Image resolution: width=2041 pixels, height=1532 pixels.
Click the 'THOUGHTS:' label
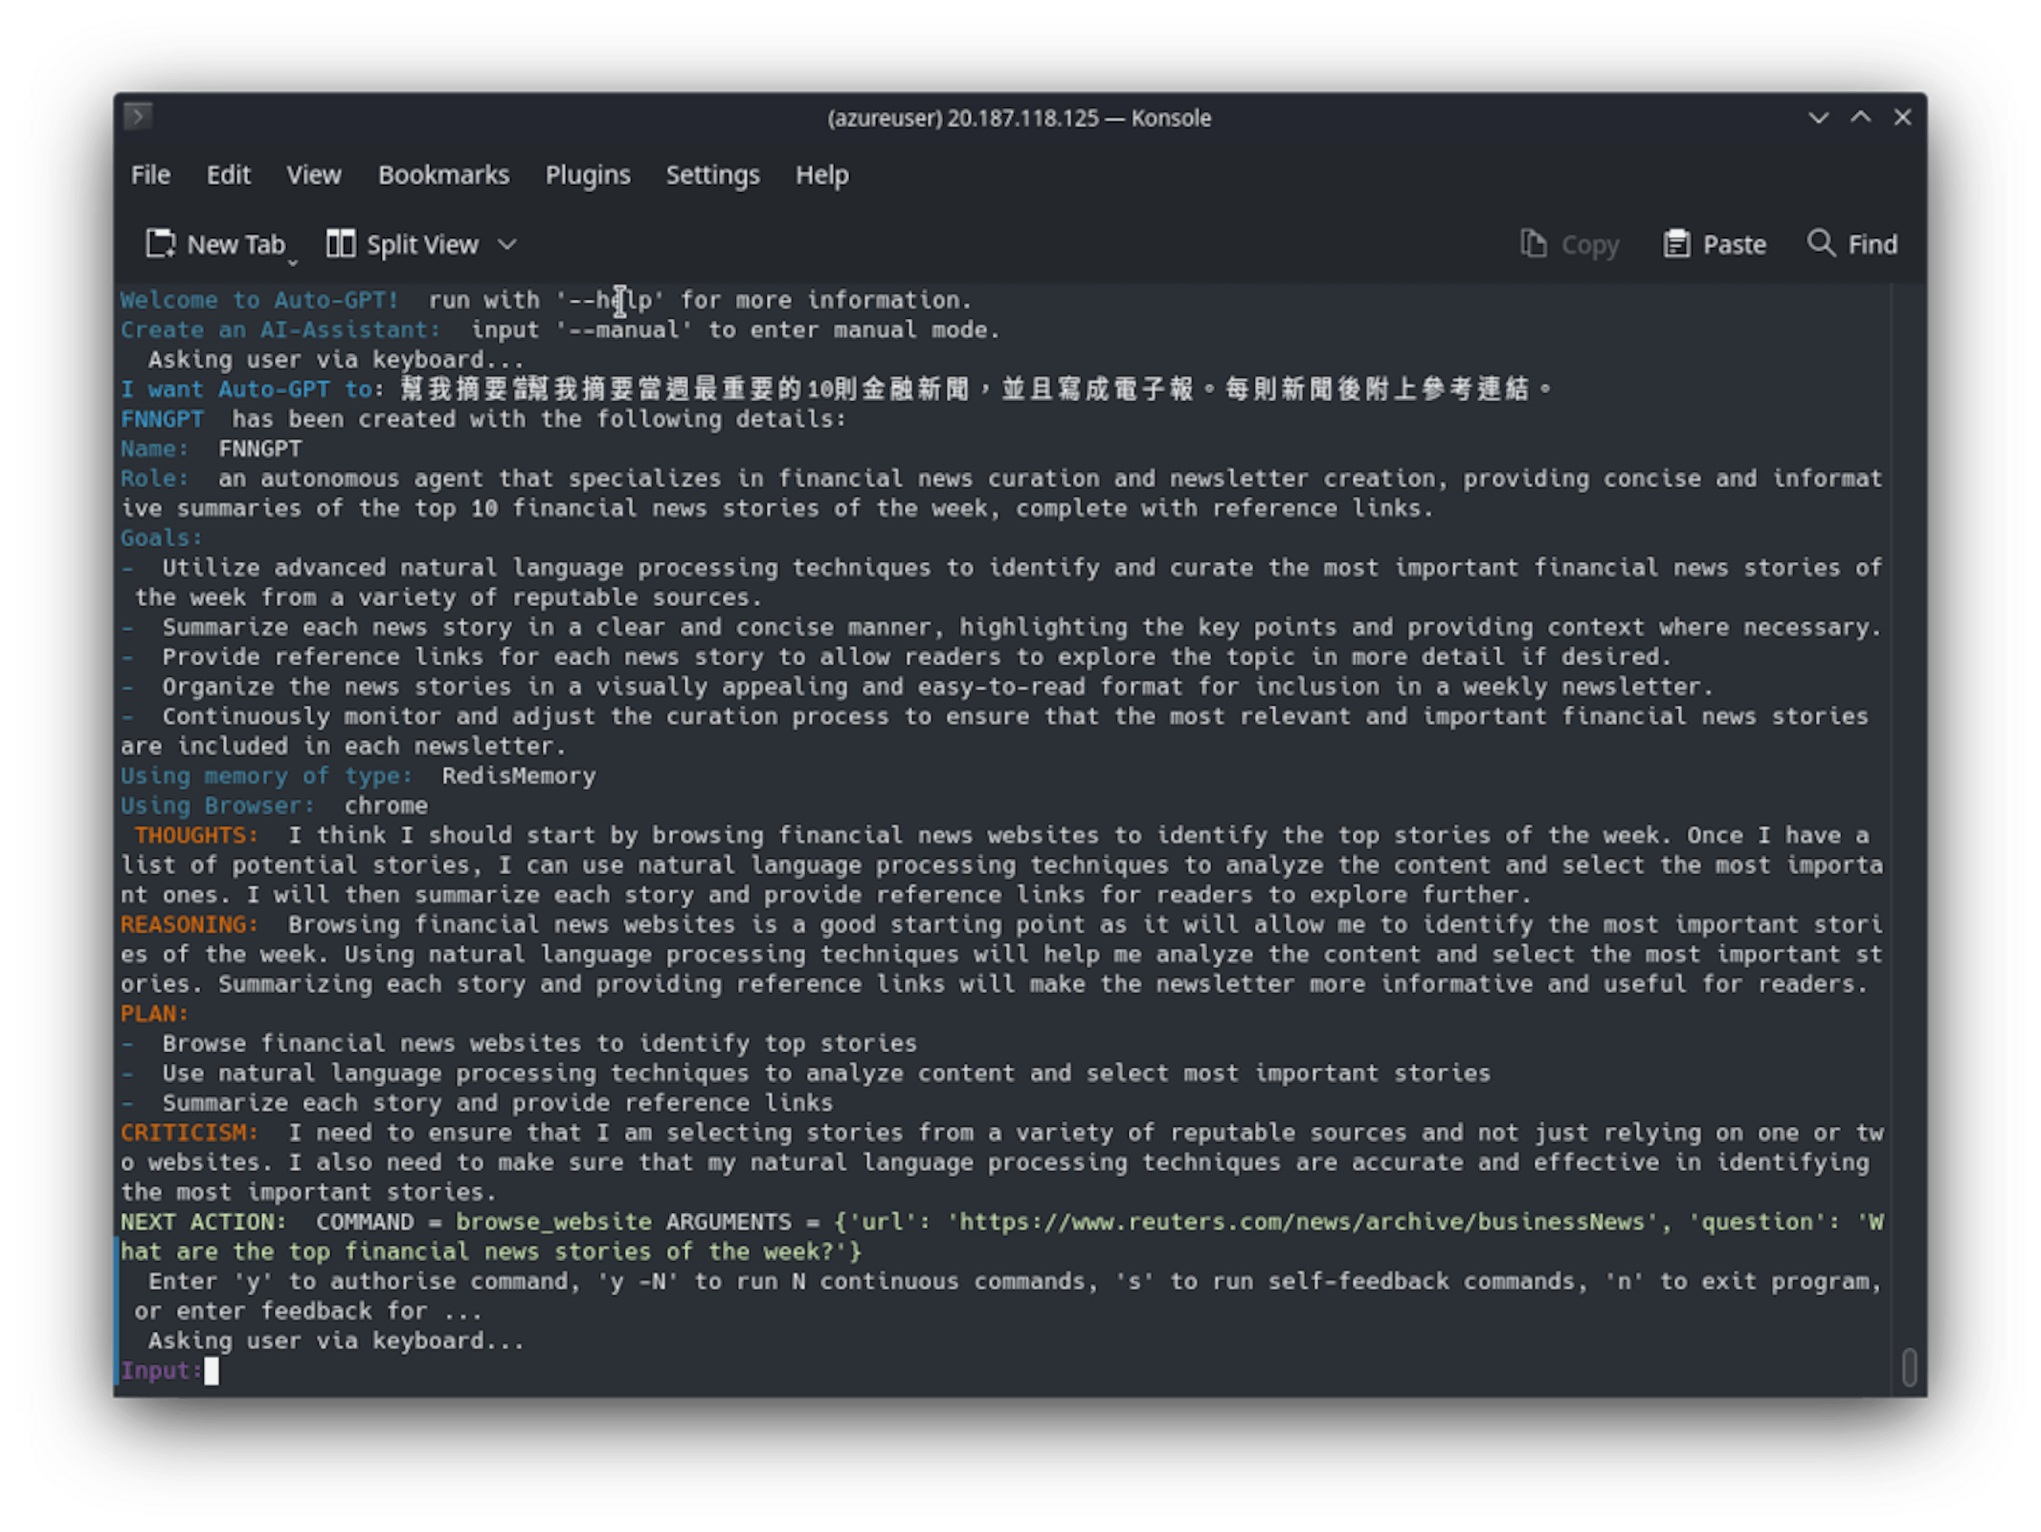197,835
